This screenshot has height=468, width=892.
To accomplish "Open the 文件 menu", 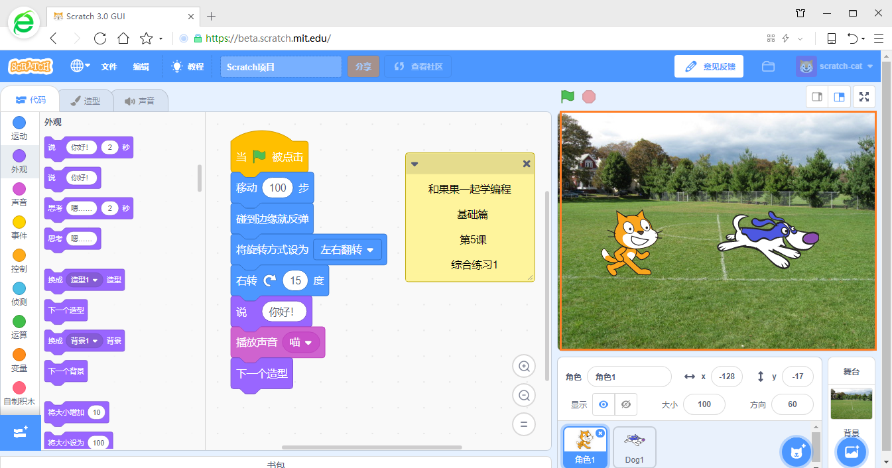I will (x=109, y=67).
